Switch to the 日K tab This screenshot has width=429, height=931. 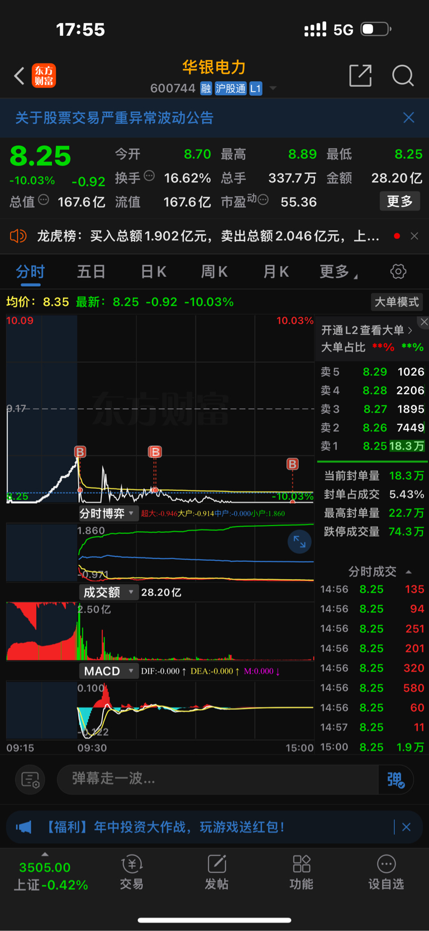coord(153,272)
